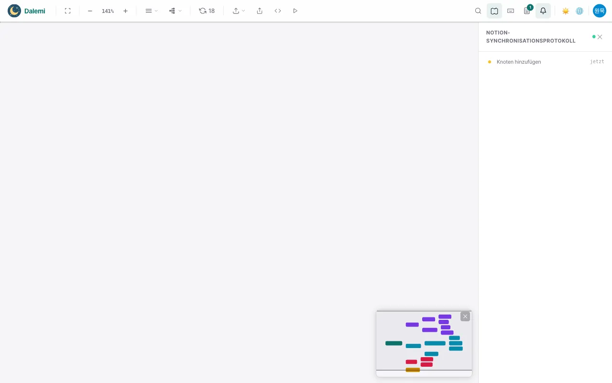The height and width of the screenshot is (383, 612).
Task: Click the 'NOTION-SYNCHRONISATIONSPROTOKOLL' panel heading
Action: (531, 37)
